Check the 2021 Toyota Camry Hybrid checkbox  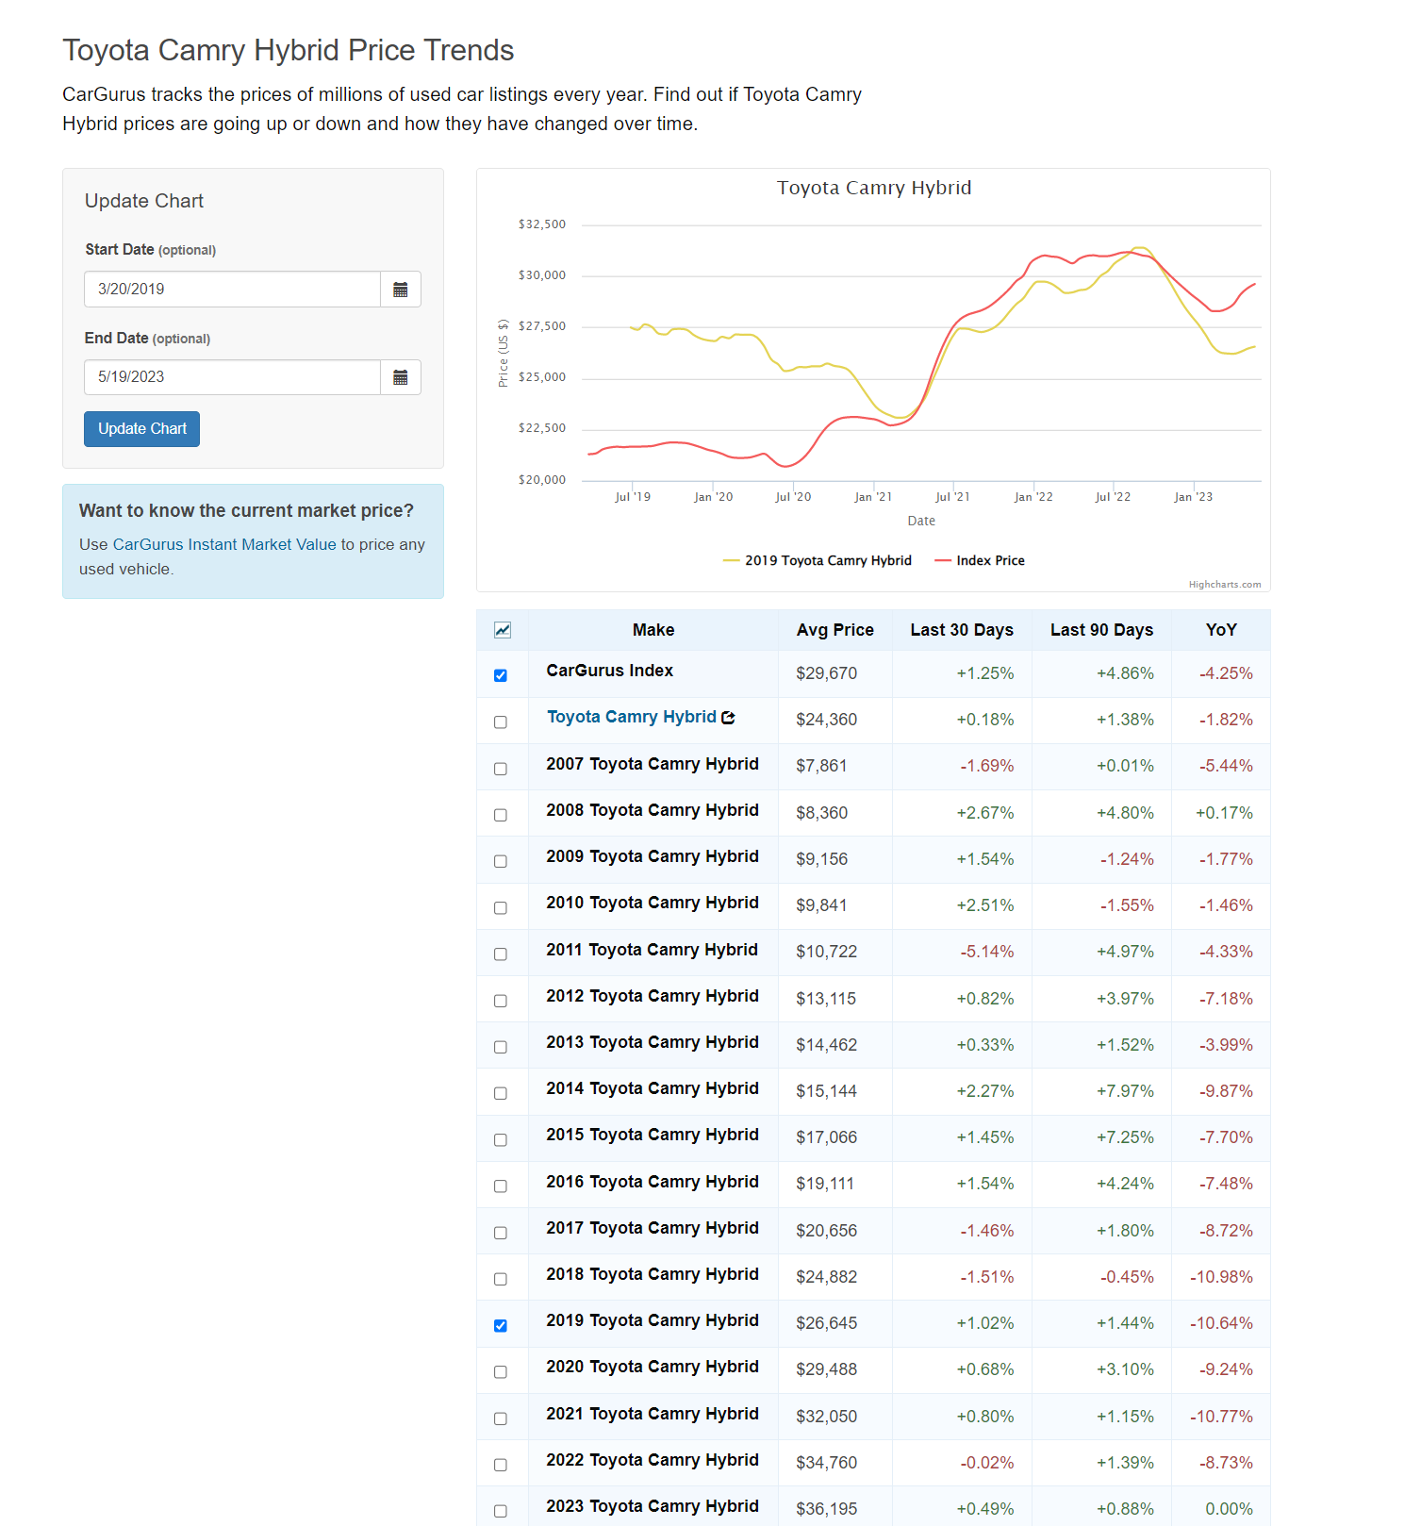click(501, 1418)
